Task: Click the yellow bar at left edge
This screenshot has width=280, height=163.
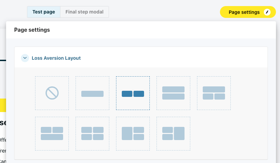Action: [3, 105]
